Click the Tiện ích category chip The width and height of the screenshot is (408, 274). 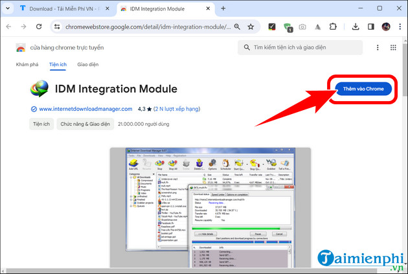(x=41, y=124)
